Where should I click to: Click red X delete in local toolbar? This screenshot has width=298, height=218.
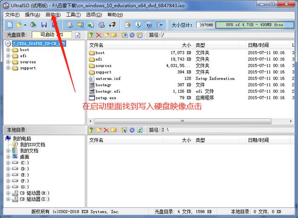tap(106, 130)
